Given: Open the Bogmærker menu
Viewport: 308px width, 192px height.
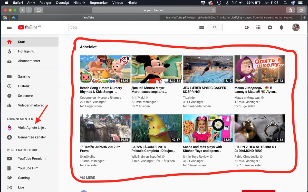Looking at the screenshot, I should pyautogui.click(x=99, y=3).
